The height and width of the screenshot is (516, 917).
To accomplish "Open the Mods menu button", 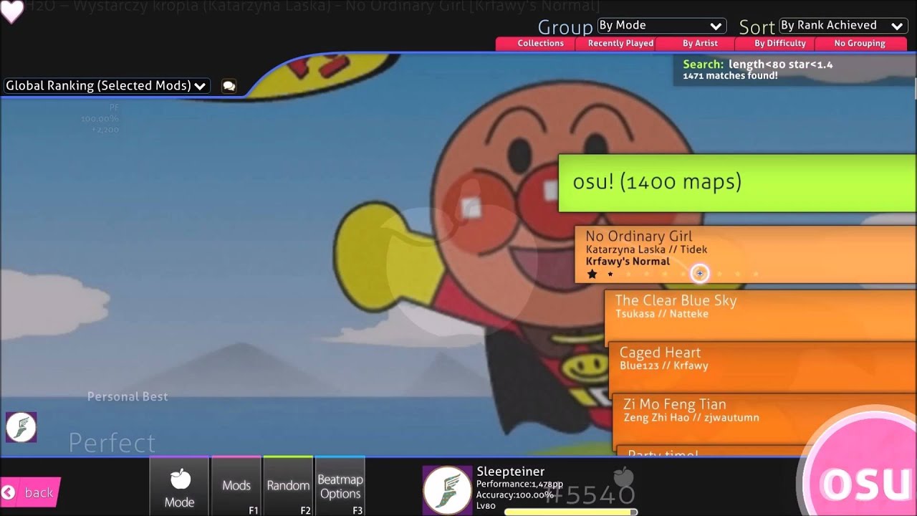I will click(236, 487).
